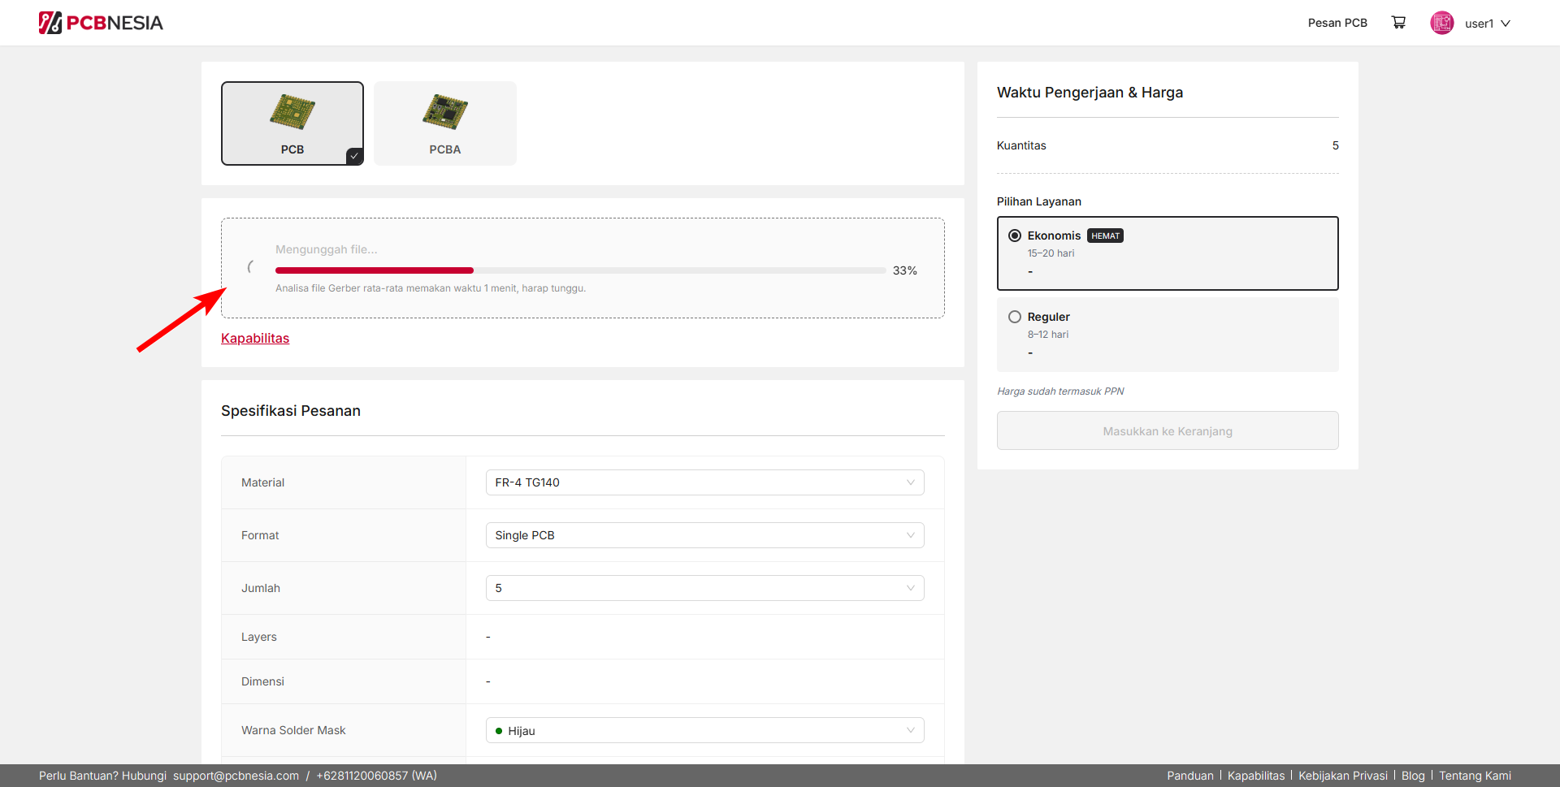Open Tentang Kami in the footer
The width and height of the screenshot is (1560, 787).
pyautogui.click(x=1475, y=776)
